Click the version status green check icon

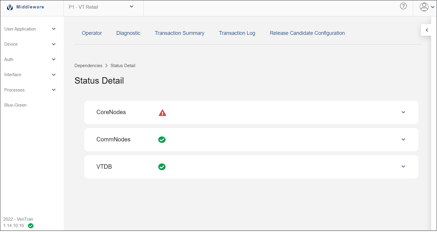tap(31, 226)
